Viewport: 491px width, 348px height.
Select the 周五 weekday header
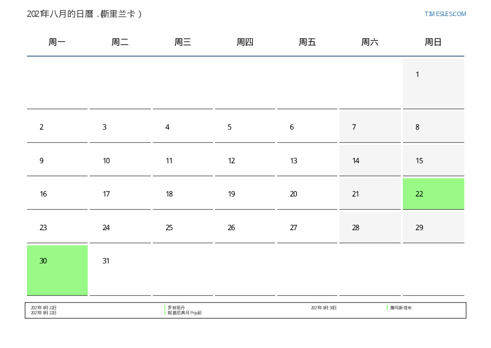point(307,42)
